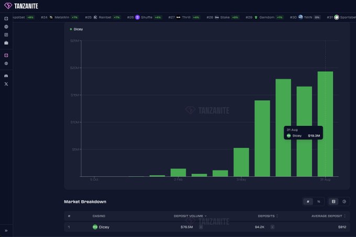Click the Stake logo icon in ticker
The height and width of the screenshot is (237, 356).
point(217,17)
